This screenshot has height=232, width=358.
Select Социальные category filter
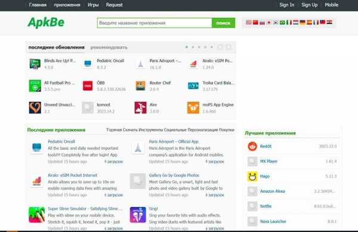click(175, 130)
